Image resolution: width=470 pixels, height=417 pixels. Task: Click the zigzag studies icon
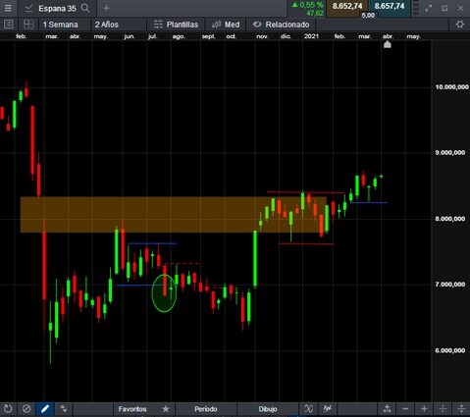coord(328,409)
